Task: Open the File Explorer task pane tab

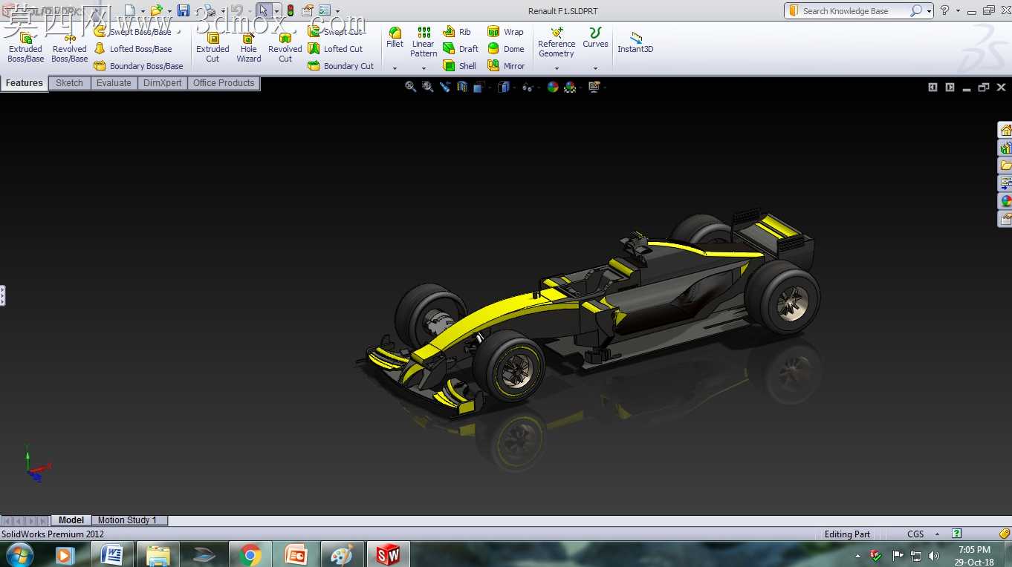Action: pyautogui.click(x=1005, y=165)
